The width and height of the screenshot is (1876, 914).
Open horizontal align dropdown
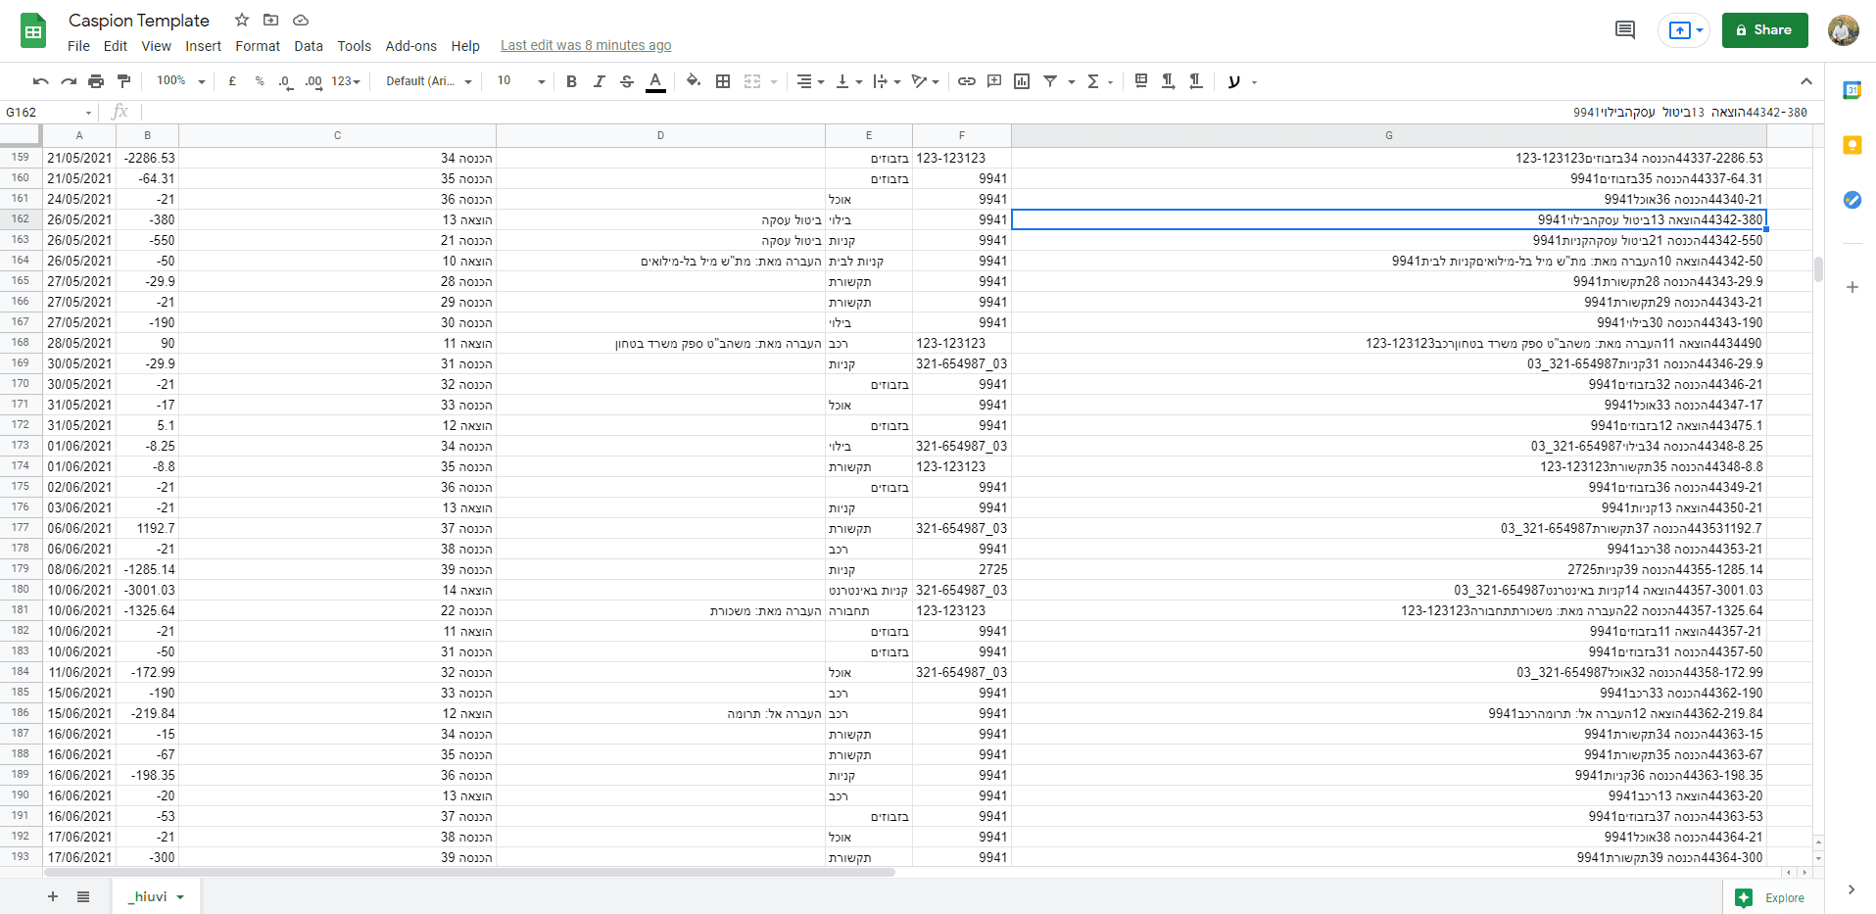click(810, 81)
